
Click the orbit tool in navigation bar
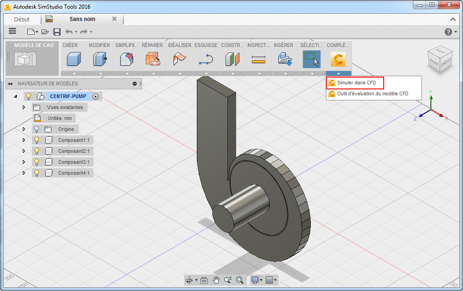point(189,280)
